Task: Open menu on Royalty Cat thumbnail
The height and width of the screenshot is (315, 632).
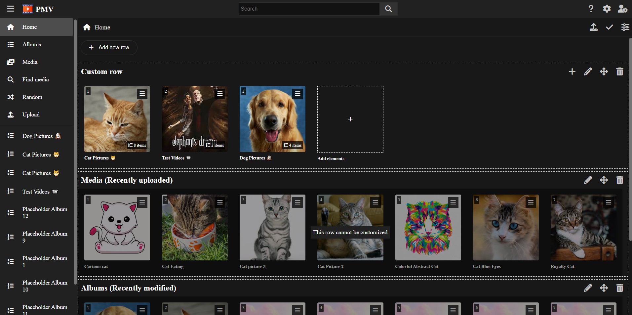Action: point(609,202)
